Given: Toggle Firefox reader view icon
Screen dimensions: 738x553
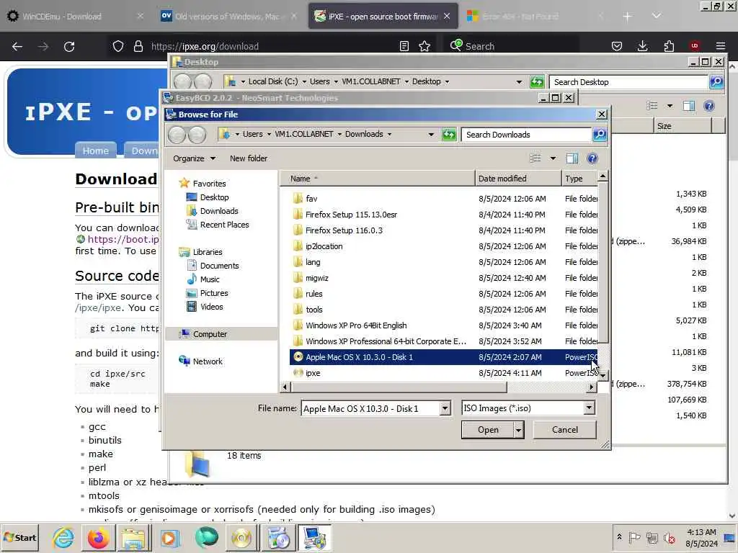Looking at the screenshot, I should pyautogui.click(x=404, y=46).
